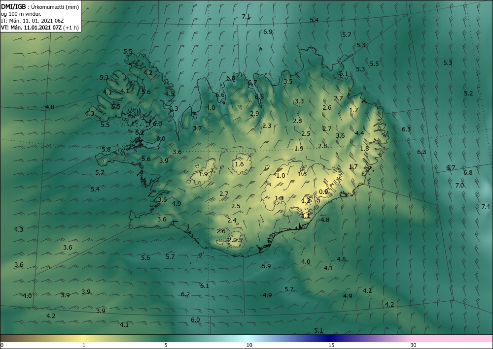The image size is (493, 349).
Task: Click the "7.4" value at the eastern map edge
Action: tap(486, 207)
